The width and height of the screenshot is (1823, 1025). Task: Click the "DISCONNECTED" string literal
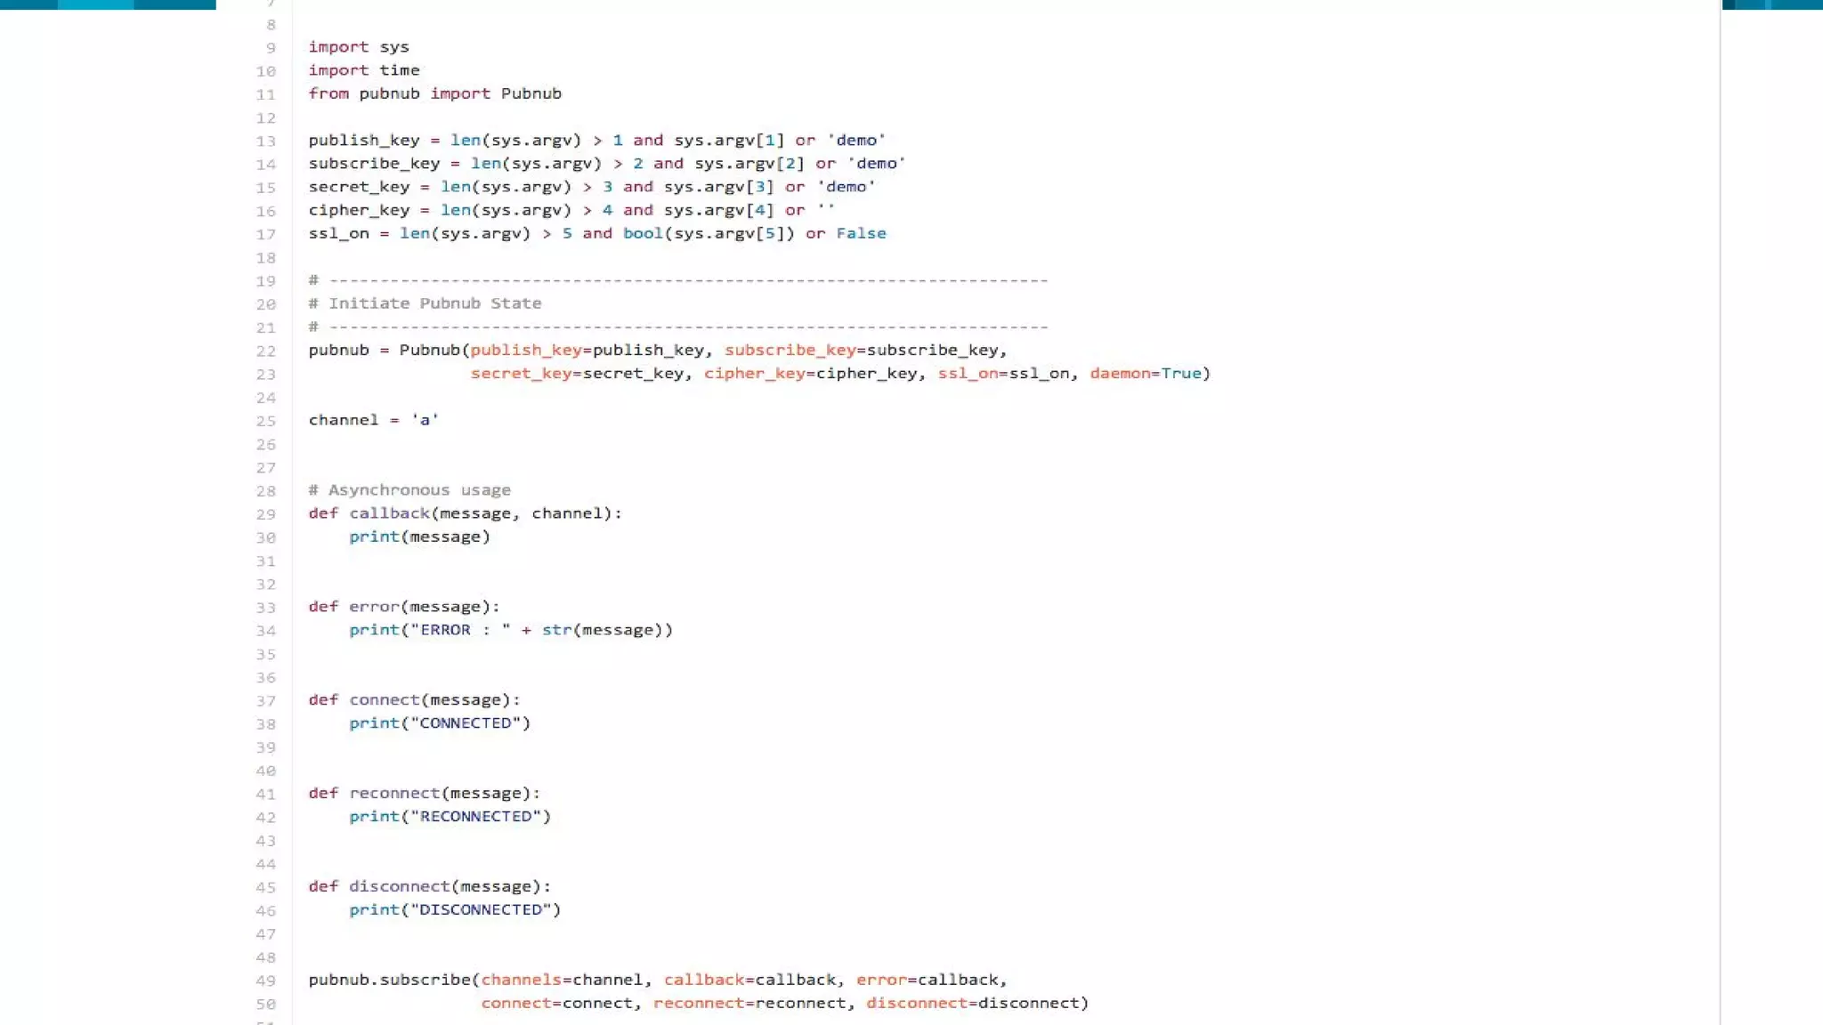(x=481, y=910)
